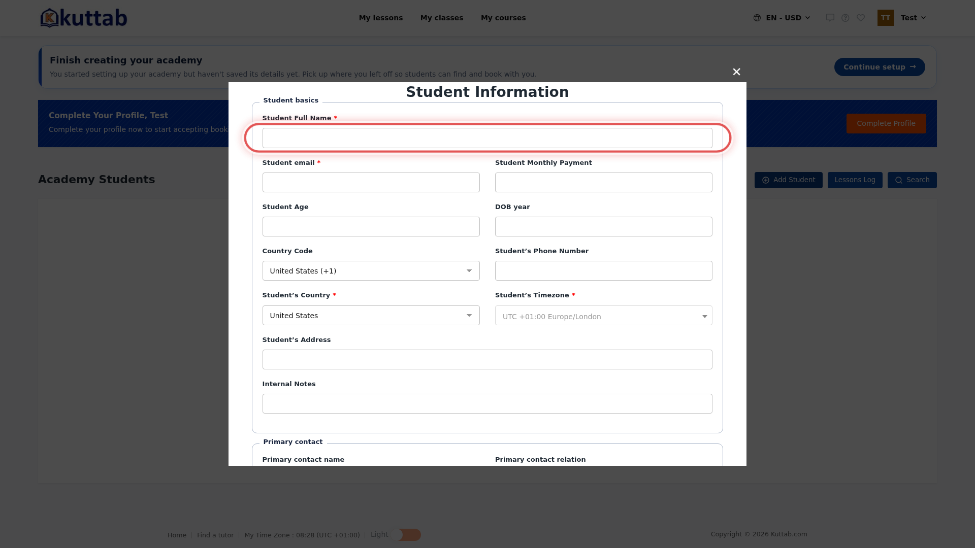The width and height of the screenshot is (975, 548).
Task: Follow the Home footer link
Action: 177,535
